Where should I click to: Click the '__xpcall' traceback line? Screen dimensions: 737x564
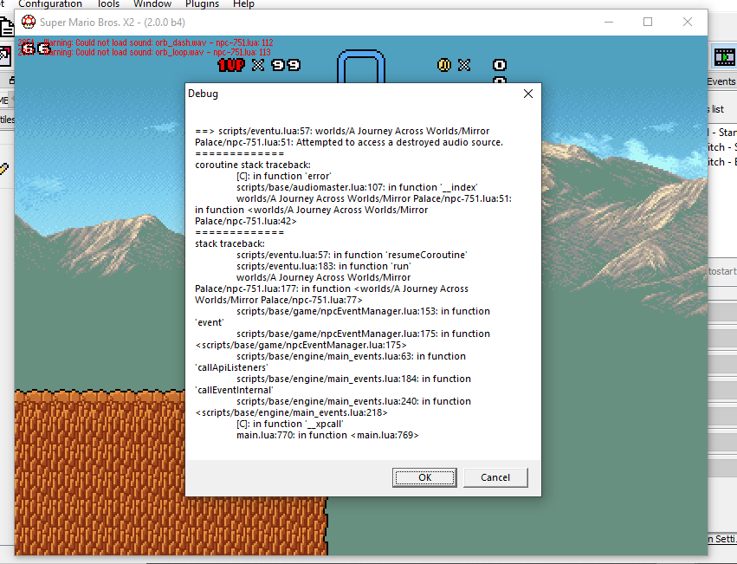(x=289, y=424)
